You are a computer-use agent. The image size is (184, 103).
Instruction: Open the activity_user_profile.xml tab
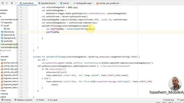[109, 3]
